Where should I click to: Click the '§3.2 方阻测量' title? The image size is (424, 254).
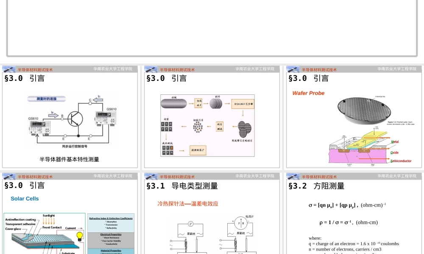pos(316,186)
